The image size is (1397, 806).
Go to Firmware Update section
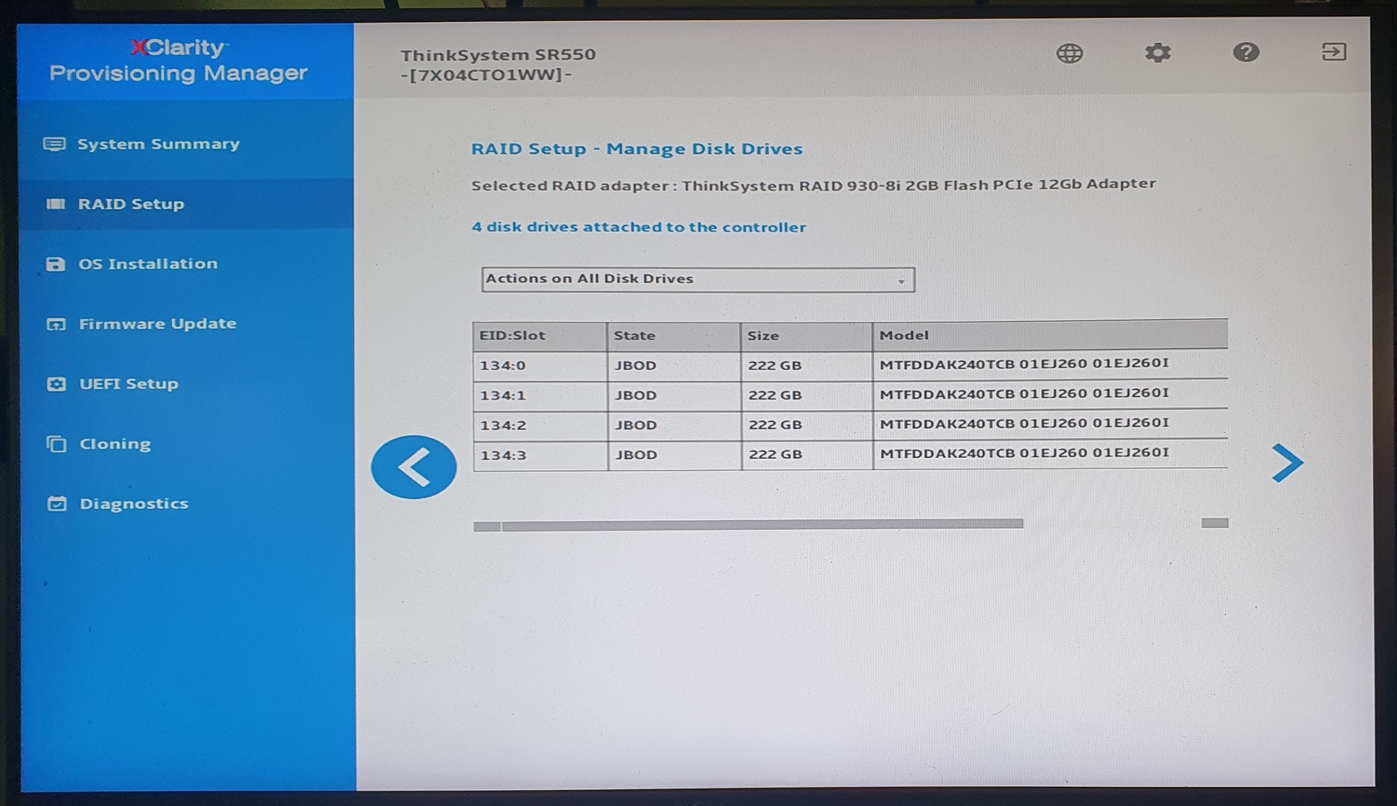tap(157, 324)
